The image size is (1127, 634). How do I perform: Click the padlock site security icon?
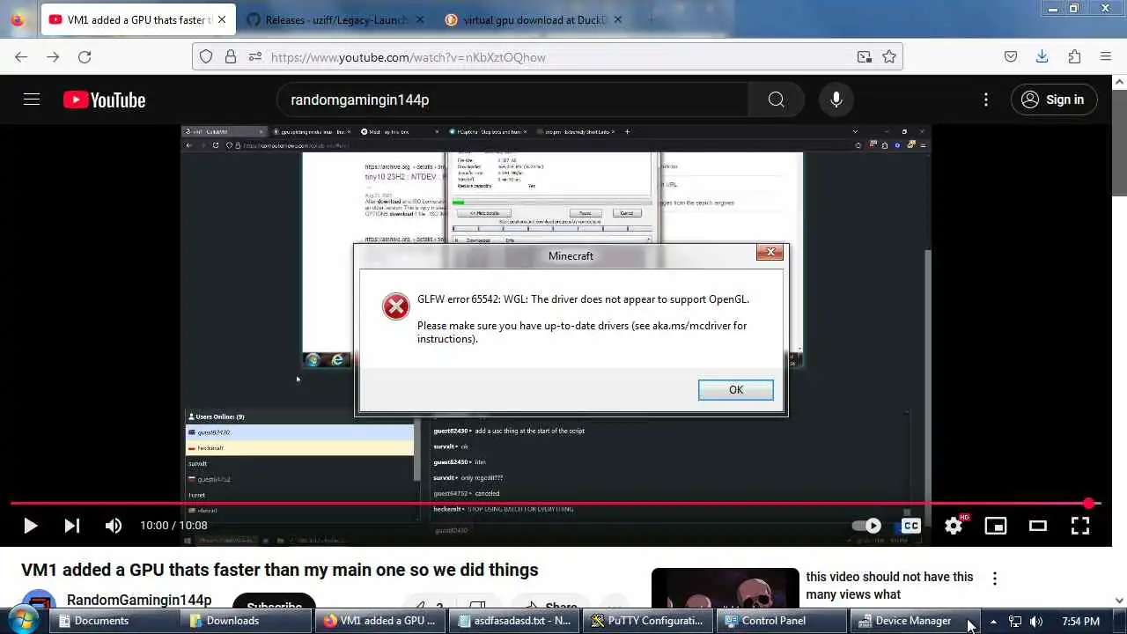(x=231, y=57)
